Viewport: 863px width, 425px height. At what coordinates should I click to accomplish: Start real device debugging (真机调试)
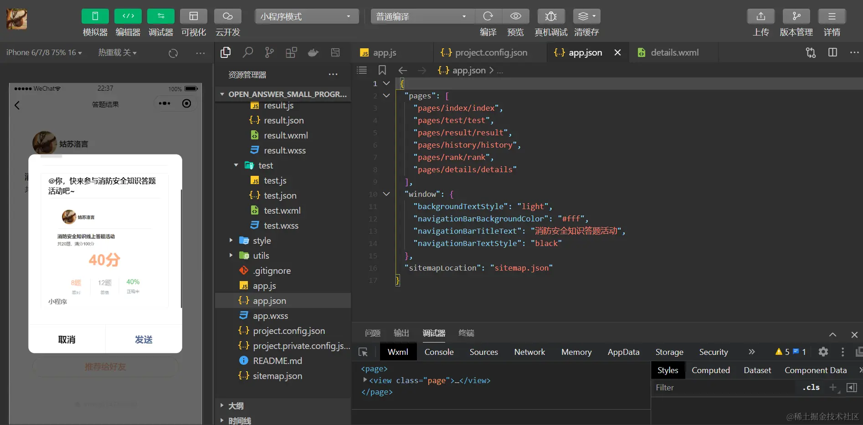[551, 16]
